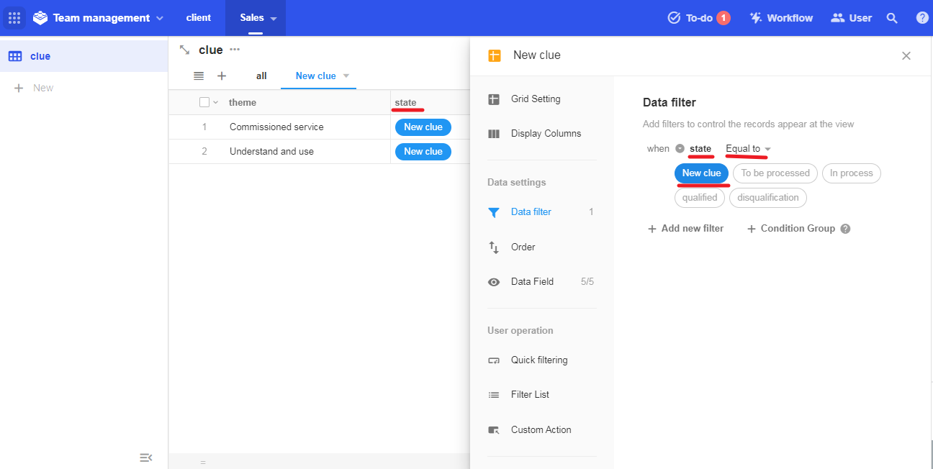The height and width of the screenshot is (469, 933).
Task: Select the 'New clue' blue filter tag
Action: pos(701,173)
